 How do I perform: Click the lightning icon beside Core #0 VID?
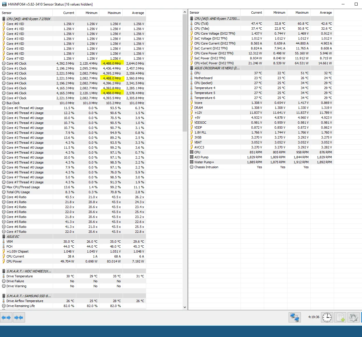click(4, 24)
